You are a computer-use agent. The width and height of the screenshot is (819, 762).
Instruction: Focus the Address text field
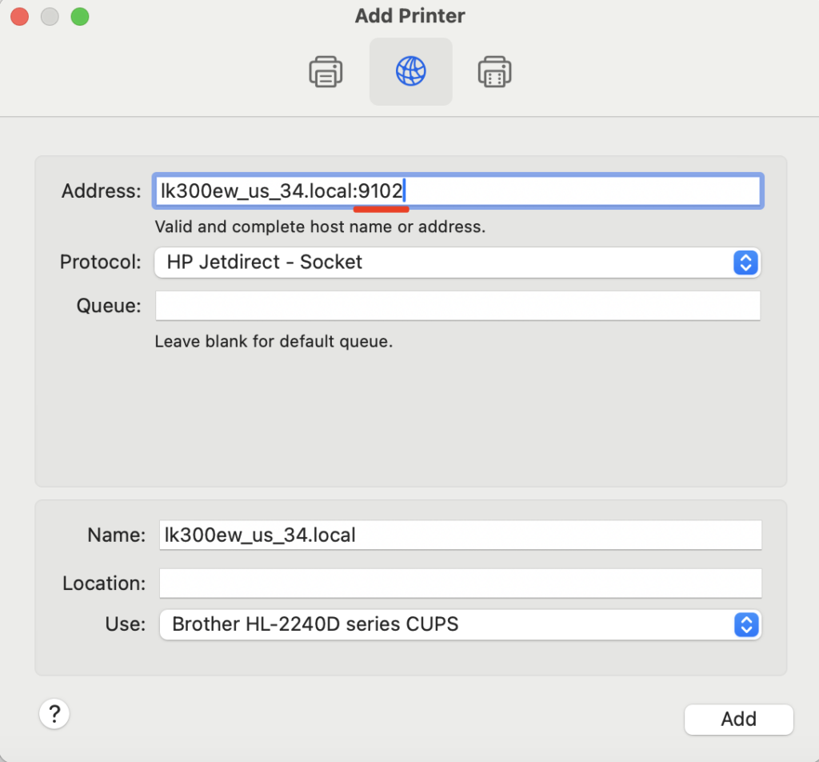pyautogui.click(x=457, y=191)
